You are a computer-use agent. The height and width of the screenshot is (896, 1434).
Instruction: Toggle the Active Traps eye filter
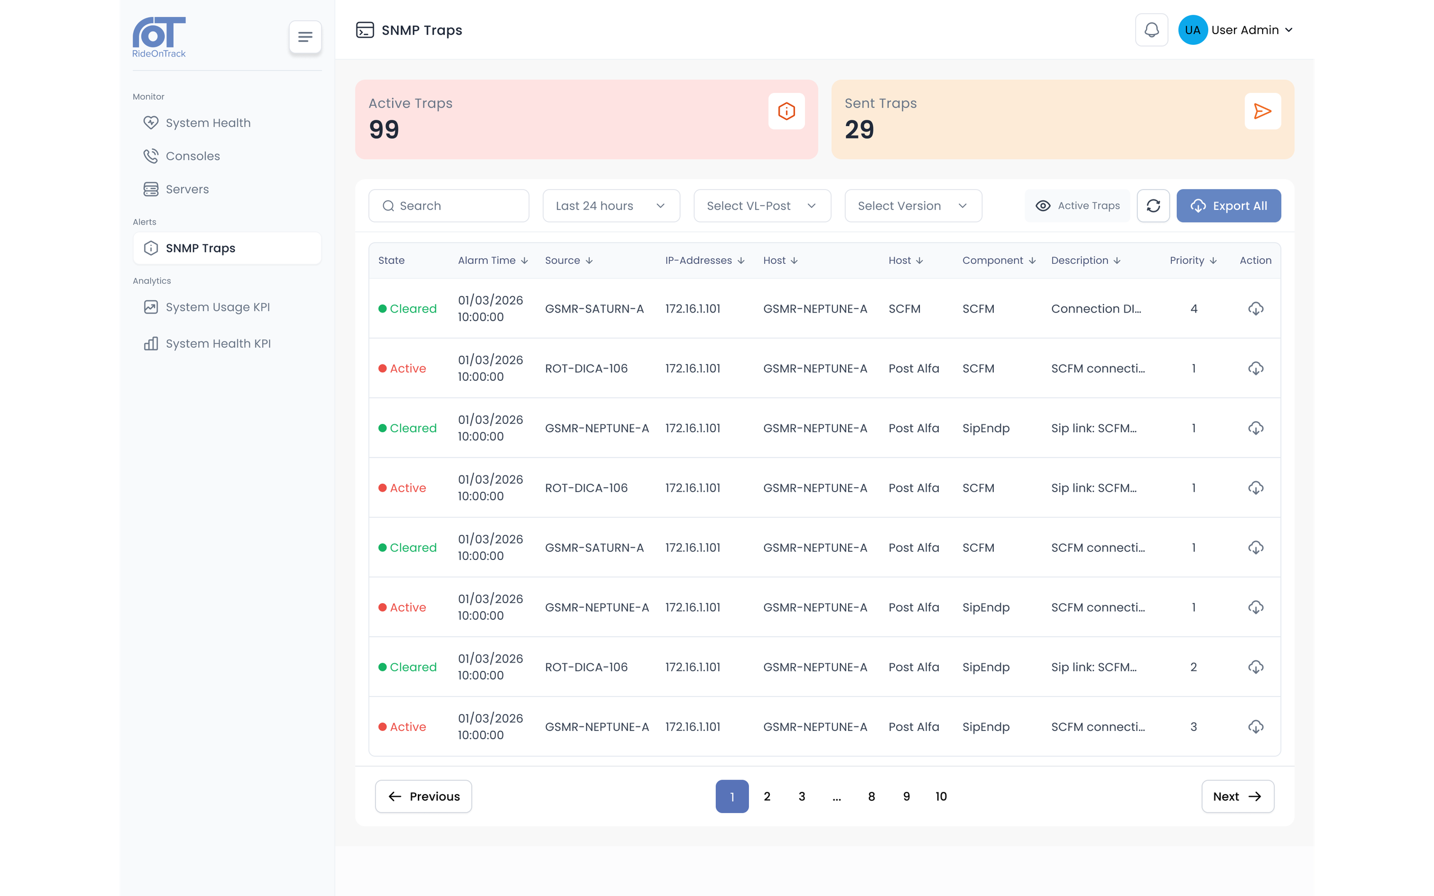(1077, 206)
